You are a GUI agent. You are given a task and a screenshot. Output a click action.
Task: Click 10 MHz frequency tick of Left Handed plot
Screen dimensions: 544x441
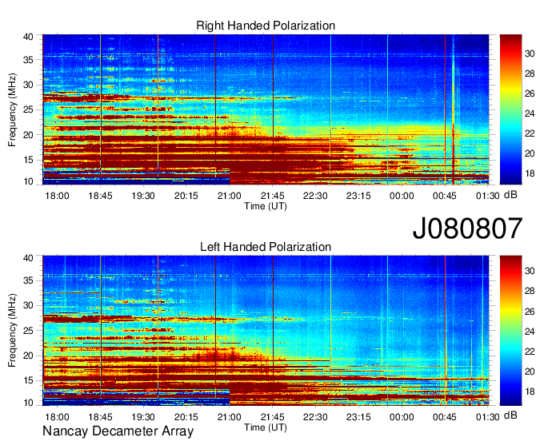tap(28, 403)
